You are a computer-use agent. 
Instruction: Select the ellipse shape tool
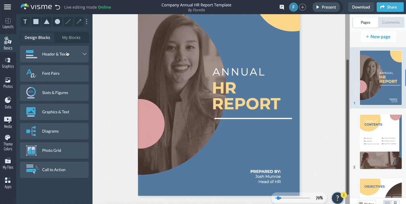click(x=57, y=21)
